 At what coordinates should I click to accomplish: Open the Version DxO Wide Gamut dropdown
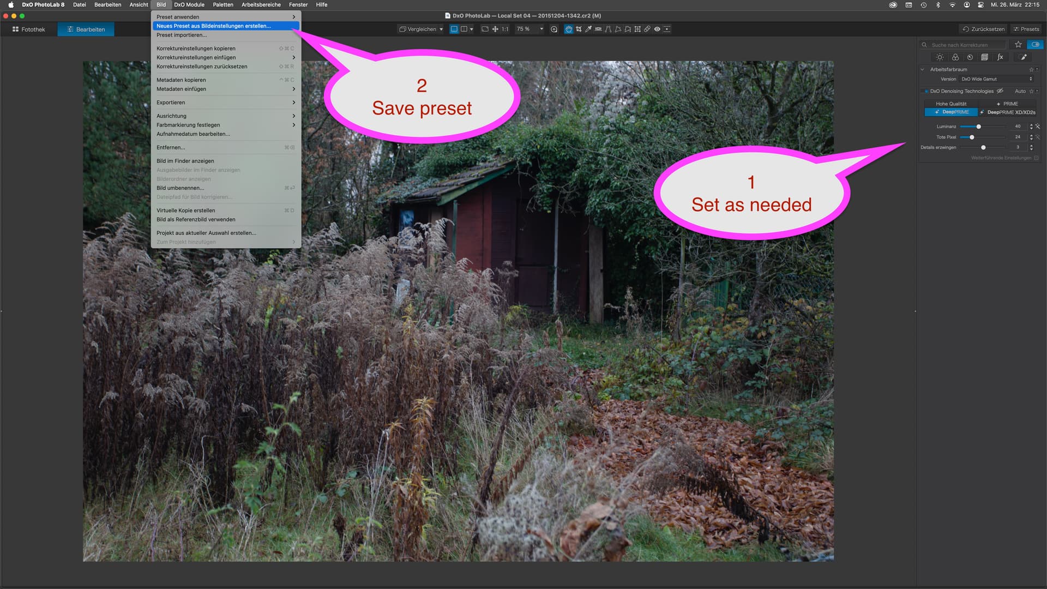[996, 79]
